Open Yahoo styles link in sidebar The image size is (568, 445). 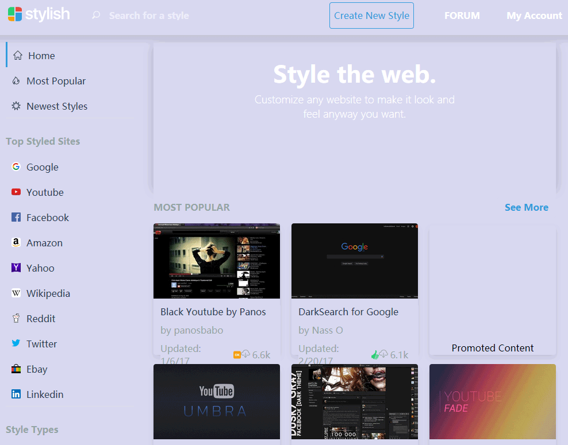click(x=40, y=268)
